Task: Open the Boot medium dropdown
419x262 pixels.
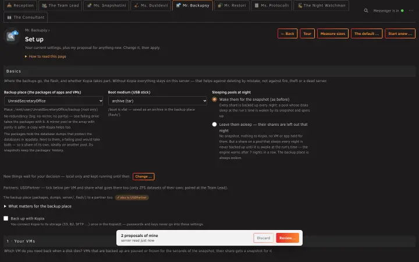Action: tap(158, 101)
